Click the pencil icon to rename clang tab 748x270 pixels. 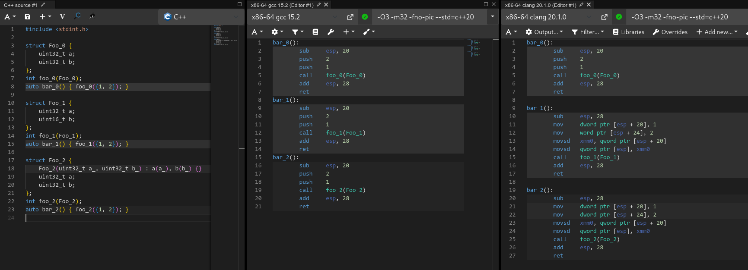click(581, 5)
